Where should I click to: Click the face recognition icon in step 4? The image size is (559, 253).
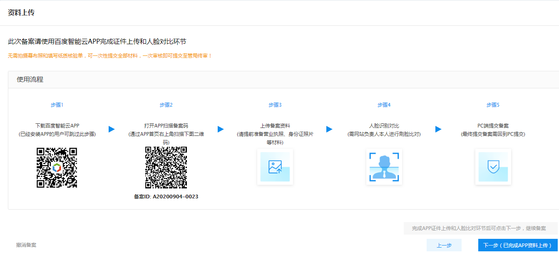pyautogui.click(x=384, y=167)
